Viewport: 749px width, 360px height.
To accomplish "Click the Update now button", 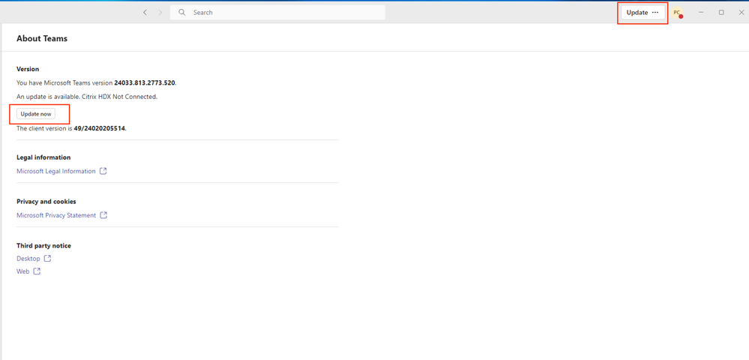I will [x=36, y=114].
